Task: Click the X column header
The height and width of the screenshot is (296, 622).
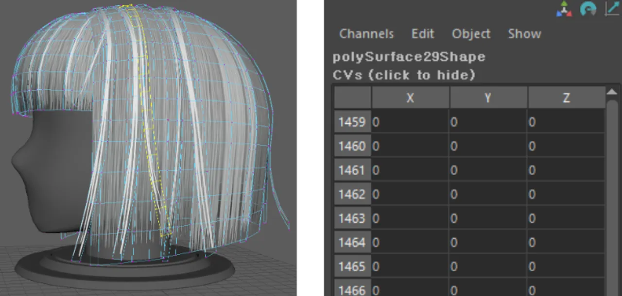Action: coord(410,98)
